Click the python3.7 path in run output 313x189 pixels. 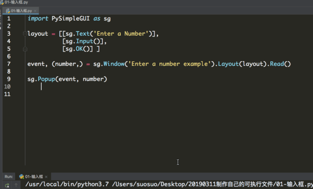point(67,184)
